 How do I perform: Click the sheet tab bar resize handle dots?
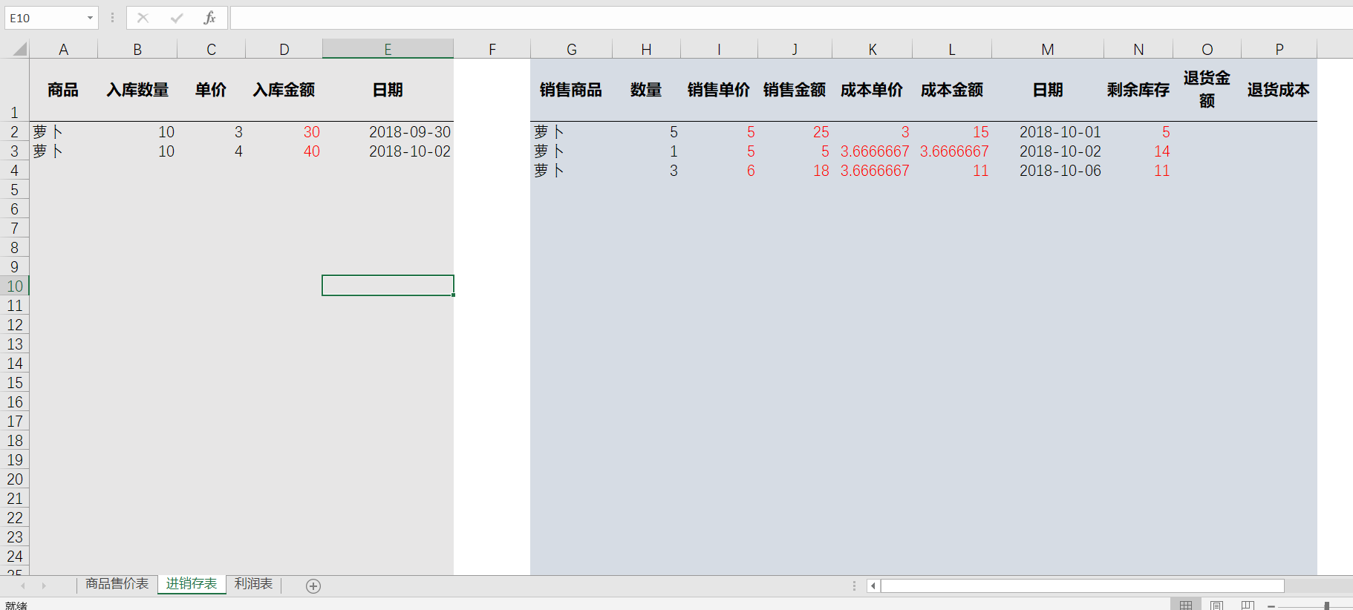pos(854,586)
